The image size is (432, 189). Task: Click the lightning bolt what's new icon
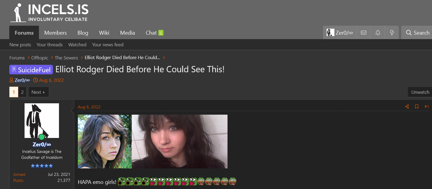click(x=392, y=33)
